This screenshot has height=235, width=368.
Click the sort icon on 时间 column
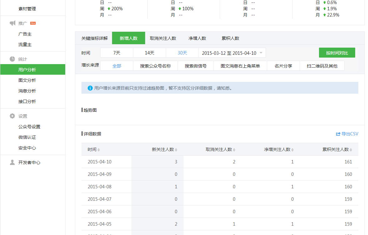[x=98, y=149]
